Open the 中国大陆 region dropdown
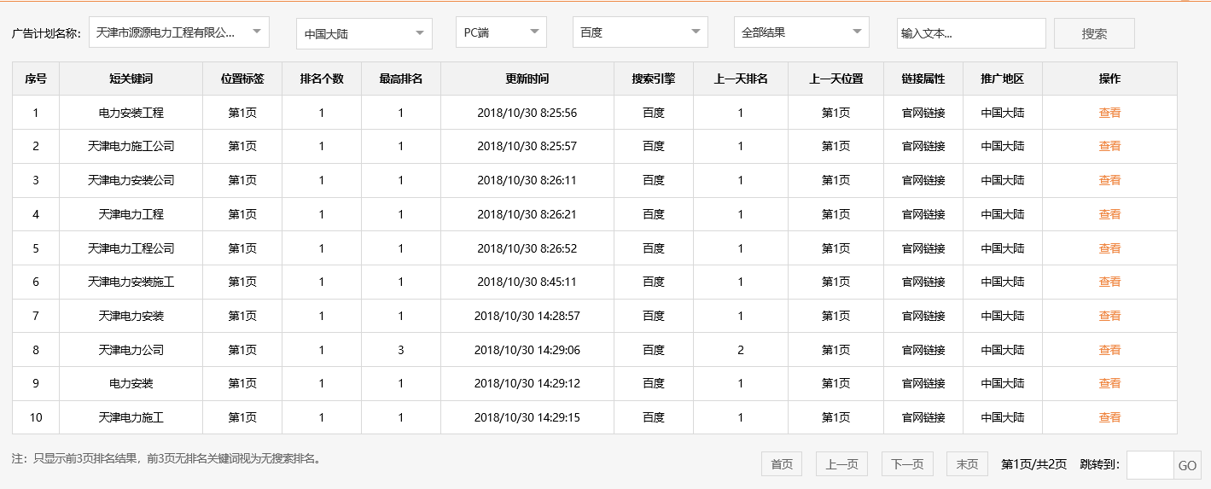The image size is (1211, 489). pos(364,34)
